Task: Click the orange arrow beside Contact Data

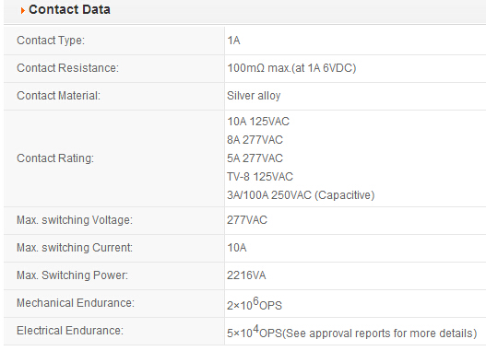Action: (x=22, y=11)
